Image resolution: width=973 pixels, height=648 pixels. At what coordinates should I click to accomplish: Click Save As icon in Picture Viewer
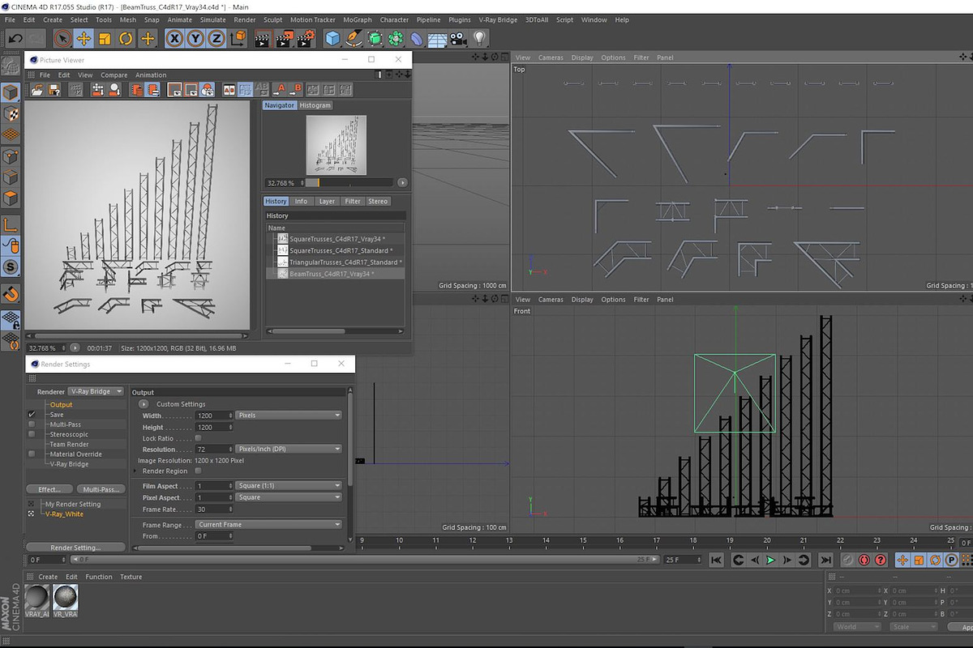54,90
